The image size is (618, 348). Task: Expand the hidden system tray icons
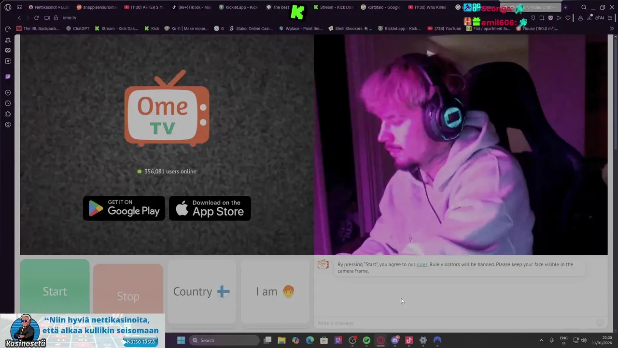click(x=541, y=340)
